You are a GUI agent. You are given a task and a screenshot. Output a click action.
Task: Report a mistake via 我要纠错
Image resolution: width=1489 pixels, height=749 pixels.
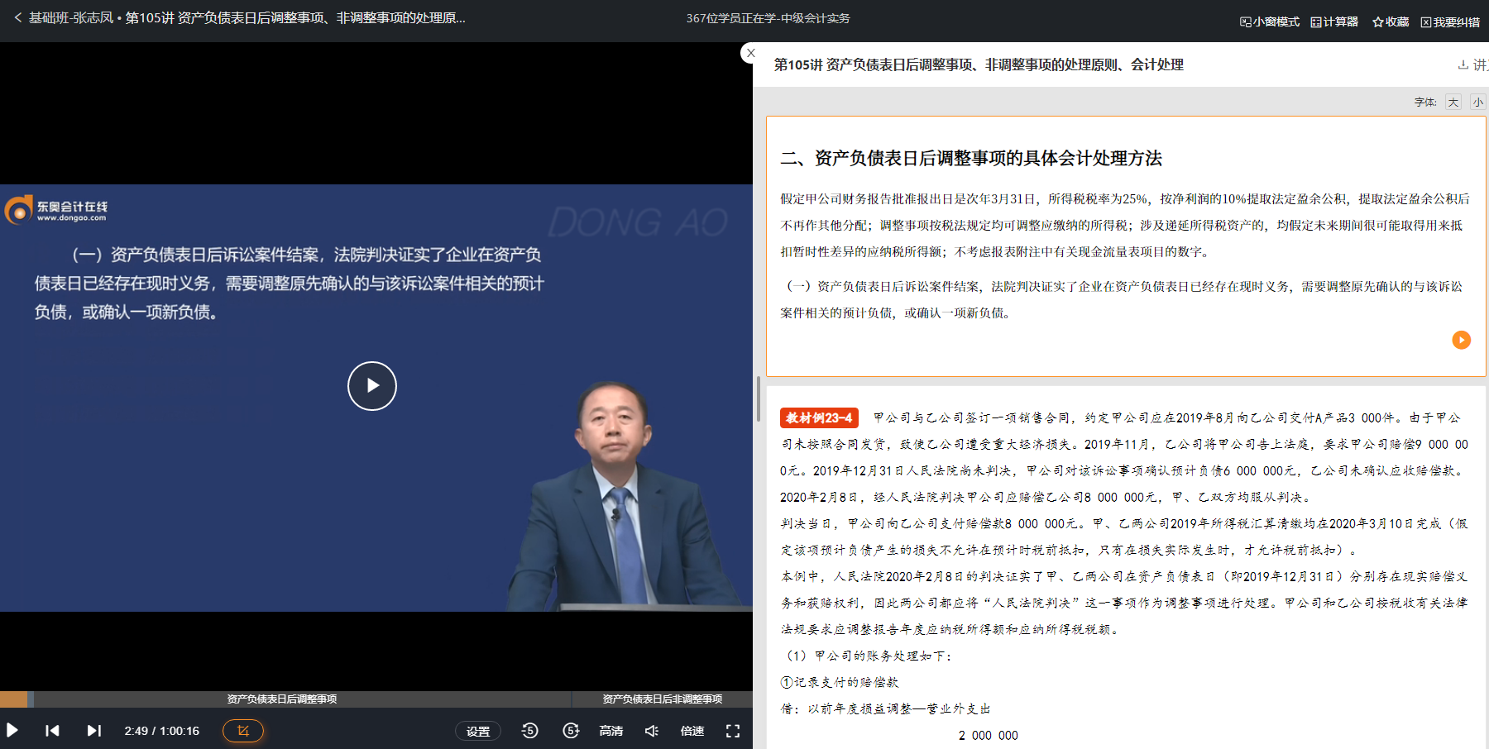[x=1452, y=21]
